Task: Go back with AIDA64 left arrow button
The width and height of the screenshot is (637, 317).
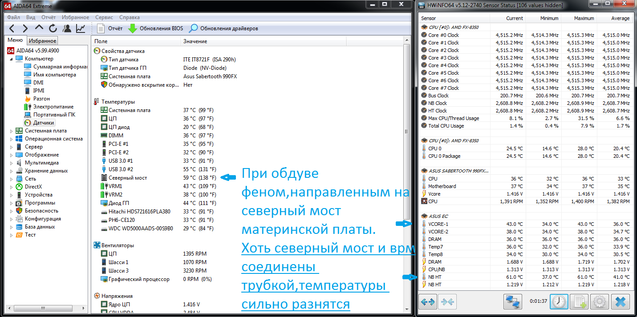Action: click(12, 28)
